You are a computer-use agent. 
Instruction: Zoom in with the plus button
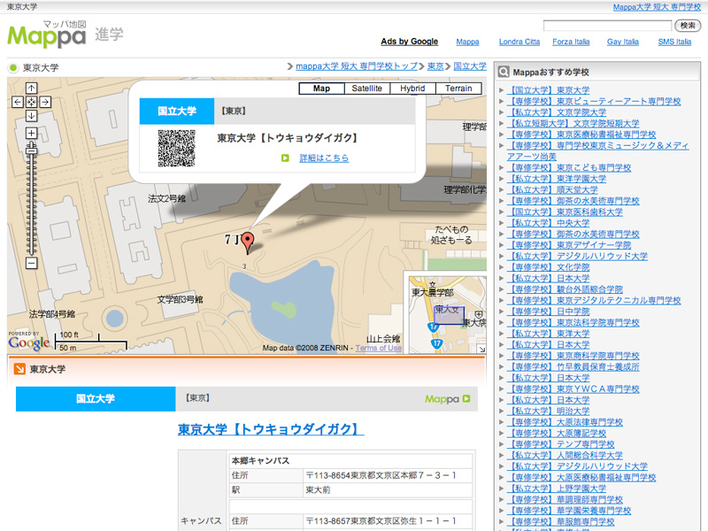coord(31,133)
